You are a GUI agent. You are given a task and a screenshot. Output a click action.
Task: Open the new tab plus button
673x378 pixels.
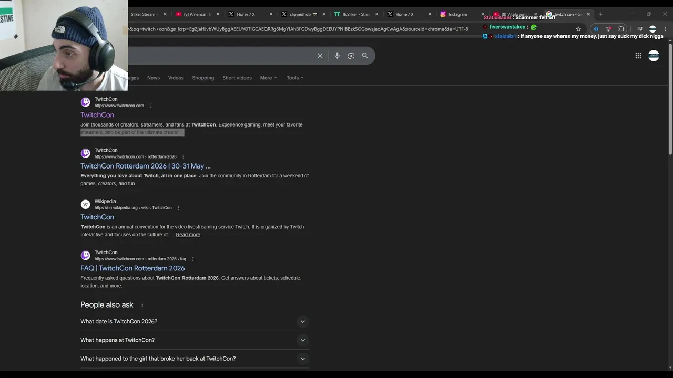point(601,14)
